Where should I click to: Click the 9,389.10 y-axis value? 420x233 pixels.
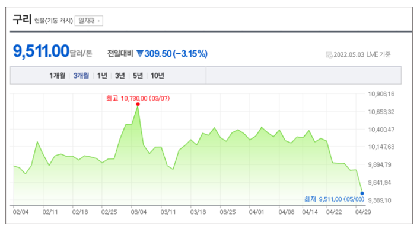(380, 200)
